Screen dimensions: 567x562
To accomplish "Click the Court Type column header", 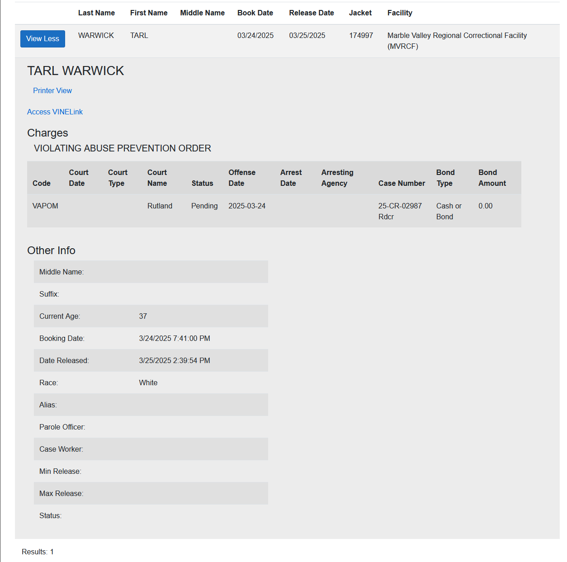I will (118, 178).
